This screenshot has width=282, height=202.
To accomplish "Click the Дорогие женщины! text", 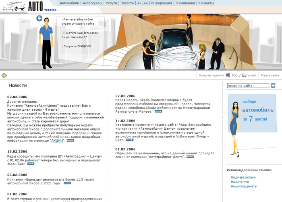I will click(x=23, y=102).
